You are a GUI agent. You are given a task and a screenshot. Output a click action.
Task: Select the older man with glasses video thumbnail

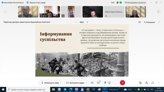[x=28, y=12]
